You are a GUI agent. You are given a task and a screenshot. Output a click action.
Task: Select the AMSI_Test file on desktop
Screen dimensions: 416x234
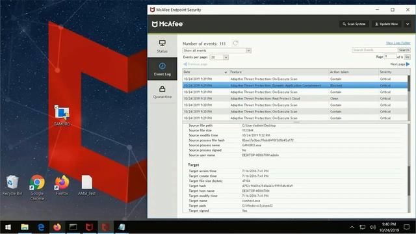(86, 185)
